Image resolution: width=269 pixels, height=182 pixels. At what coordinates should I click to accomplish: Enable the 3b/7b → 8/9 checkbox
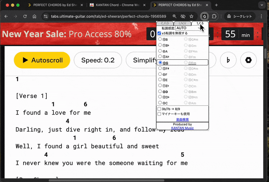(159, 109)
